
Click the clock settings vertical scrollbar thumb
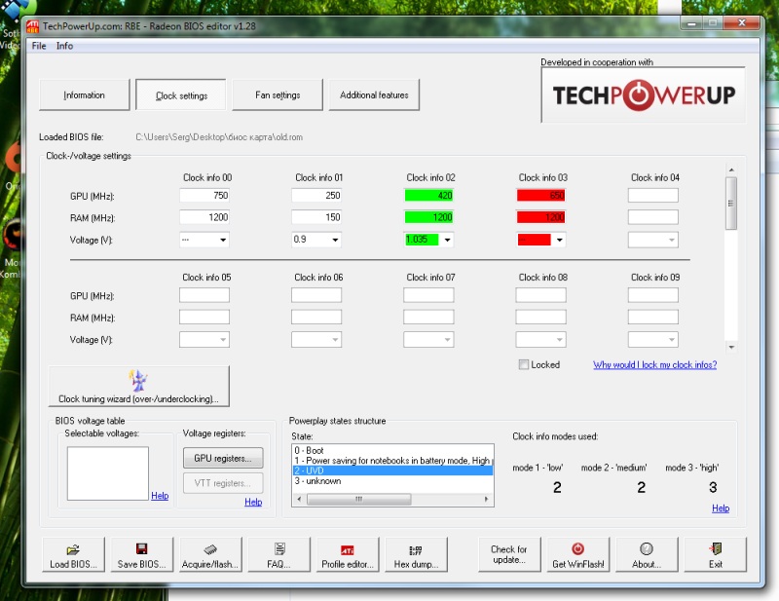point(731,204)
